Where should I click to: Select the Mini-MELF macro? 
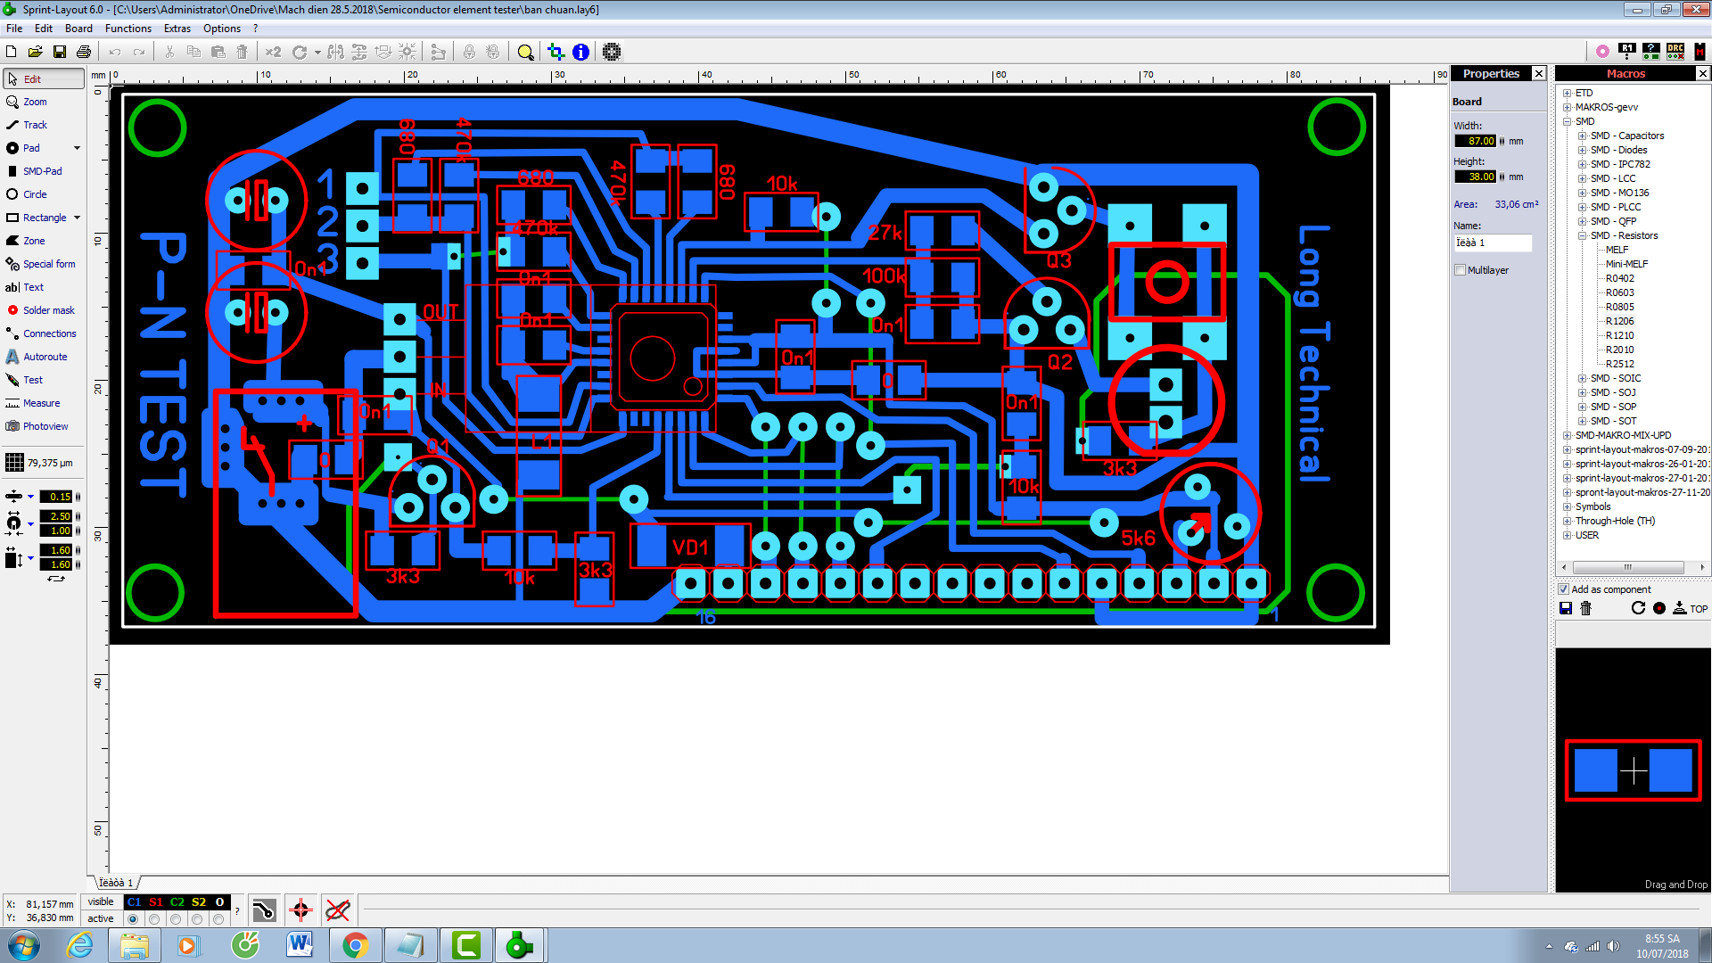(1627, 264)
